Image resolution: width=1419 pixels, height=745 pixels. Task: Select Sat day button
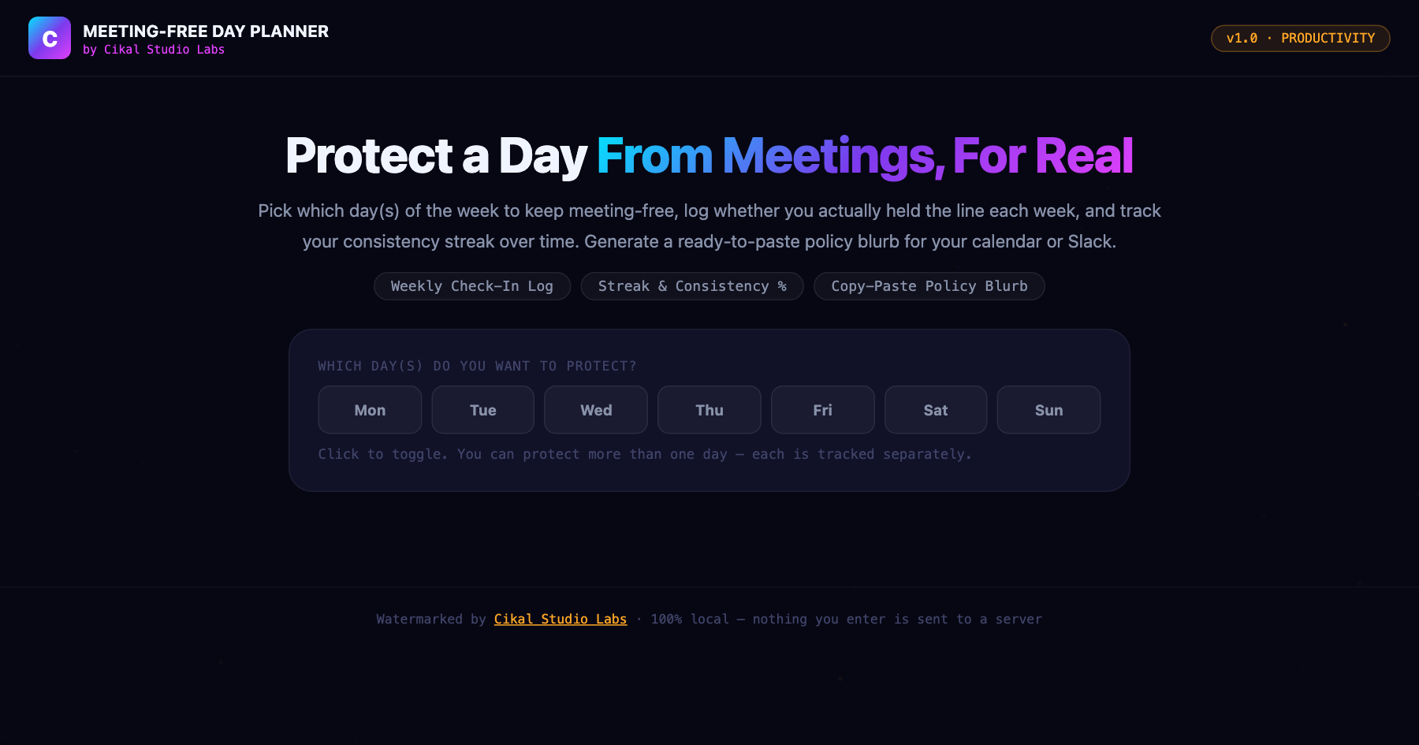pos(936,410)
